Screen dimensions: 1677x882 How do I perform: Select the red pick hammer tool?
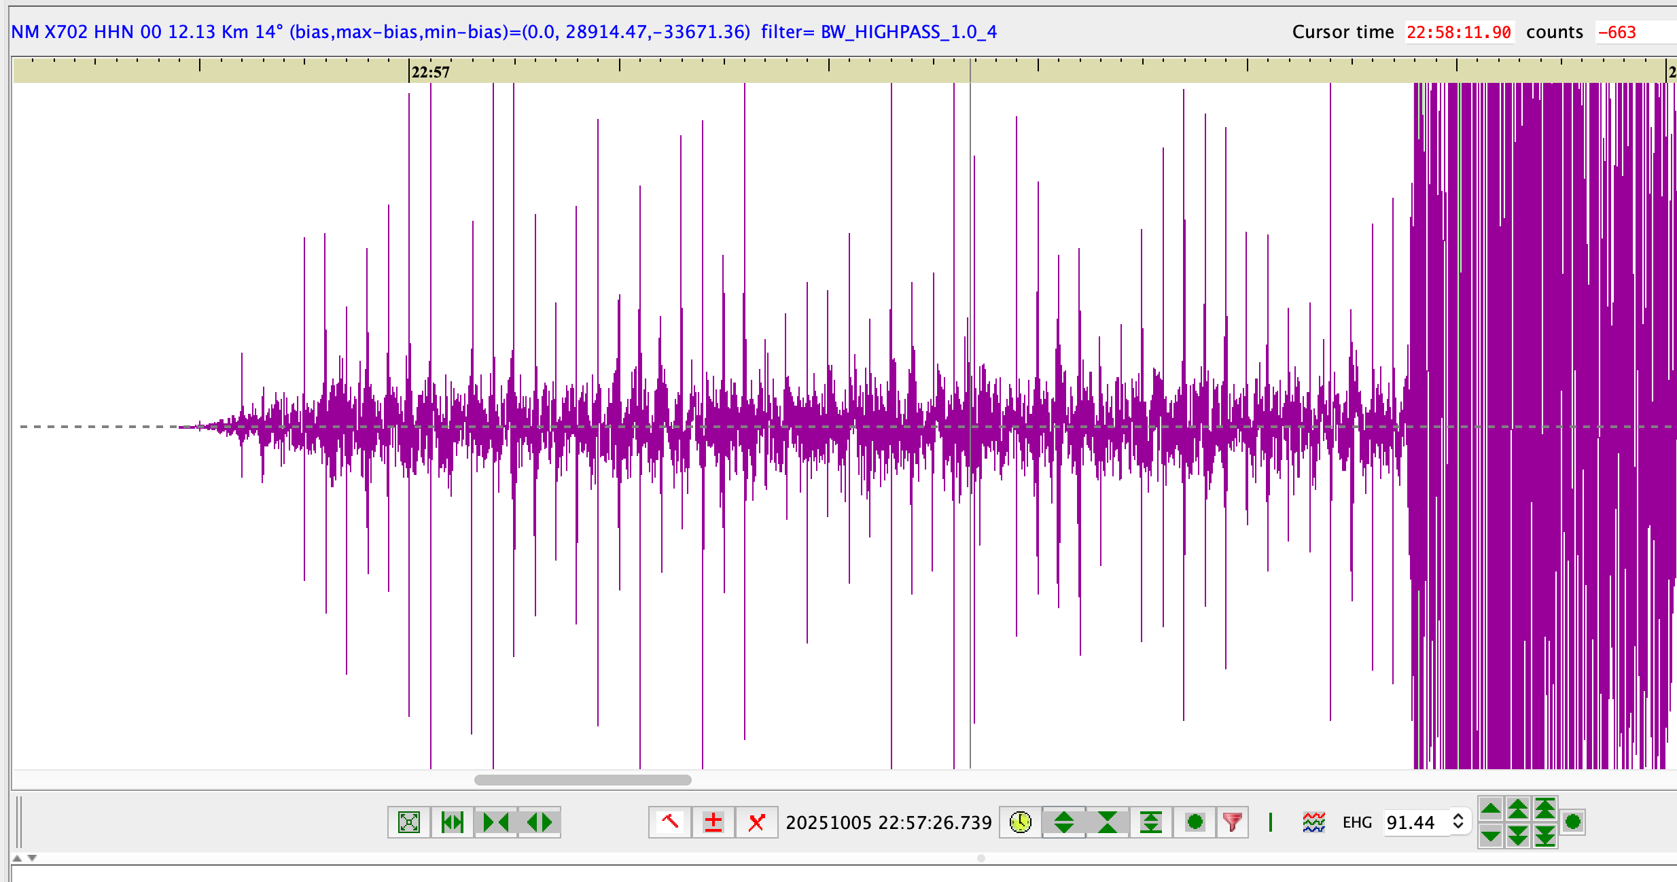pyautogui.click(x=670, y=822)
